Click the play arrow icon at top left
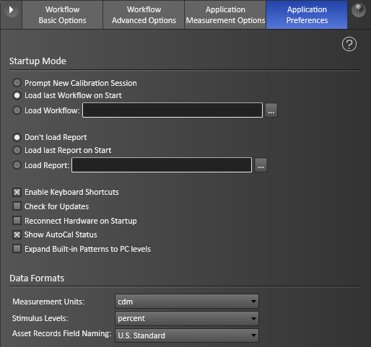 [x=11, y=10]
